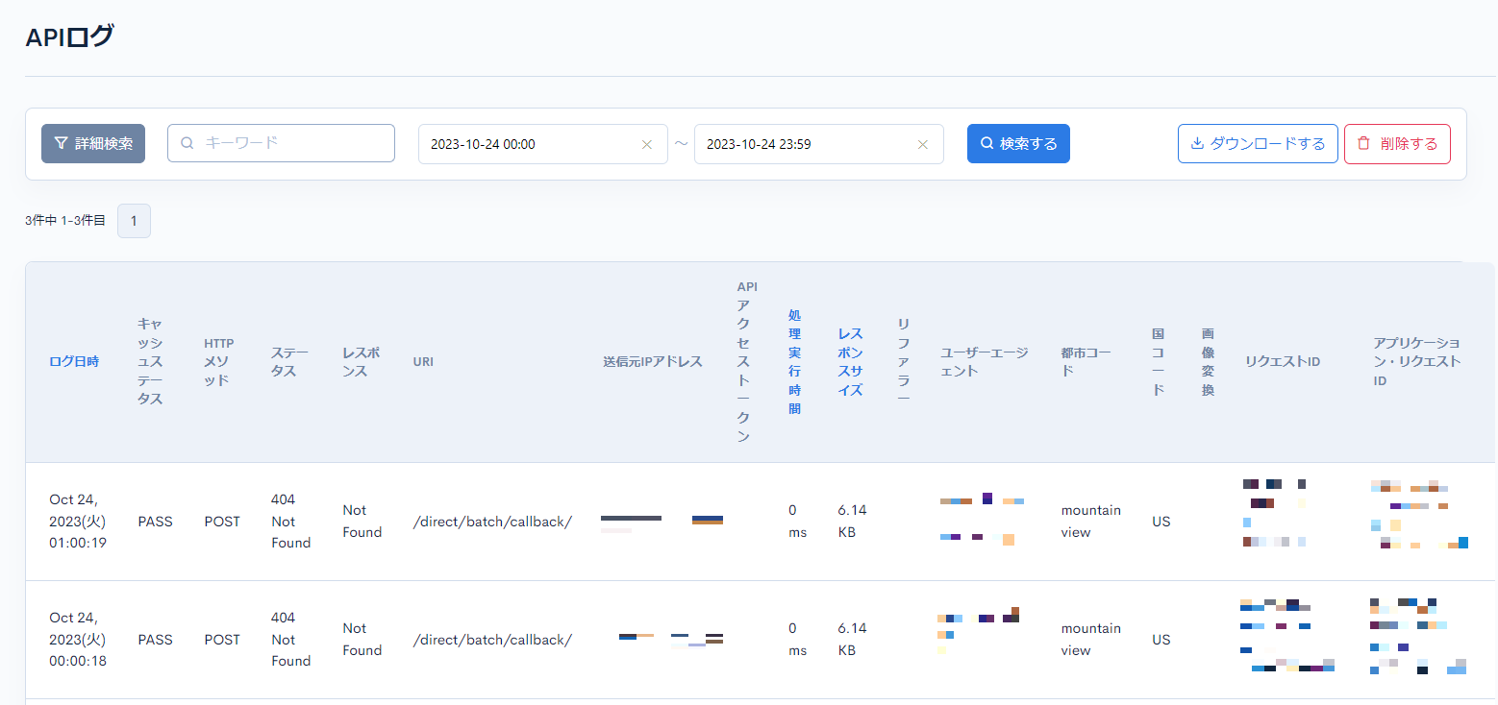Viewport: 1498px width, 705px height.
Task: Select page 1 in the pagination
Action: click(x=134, y=220)
